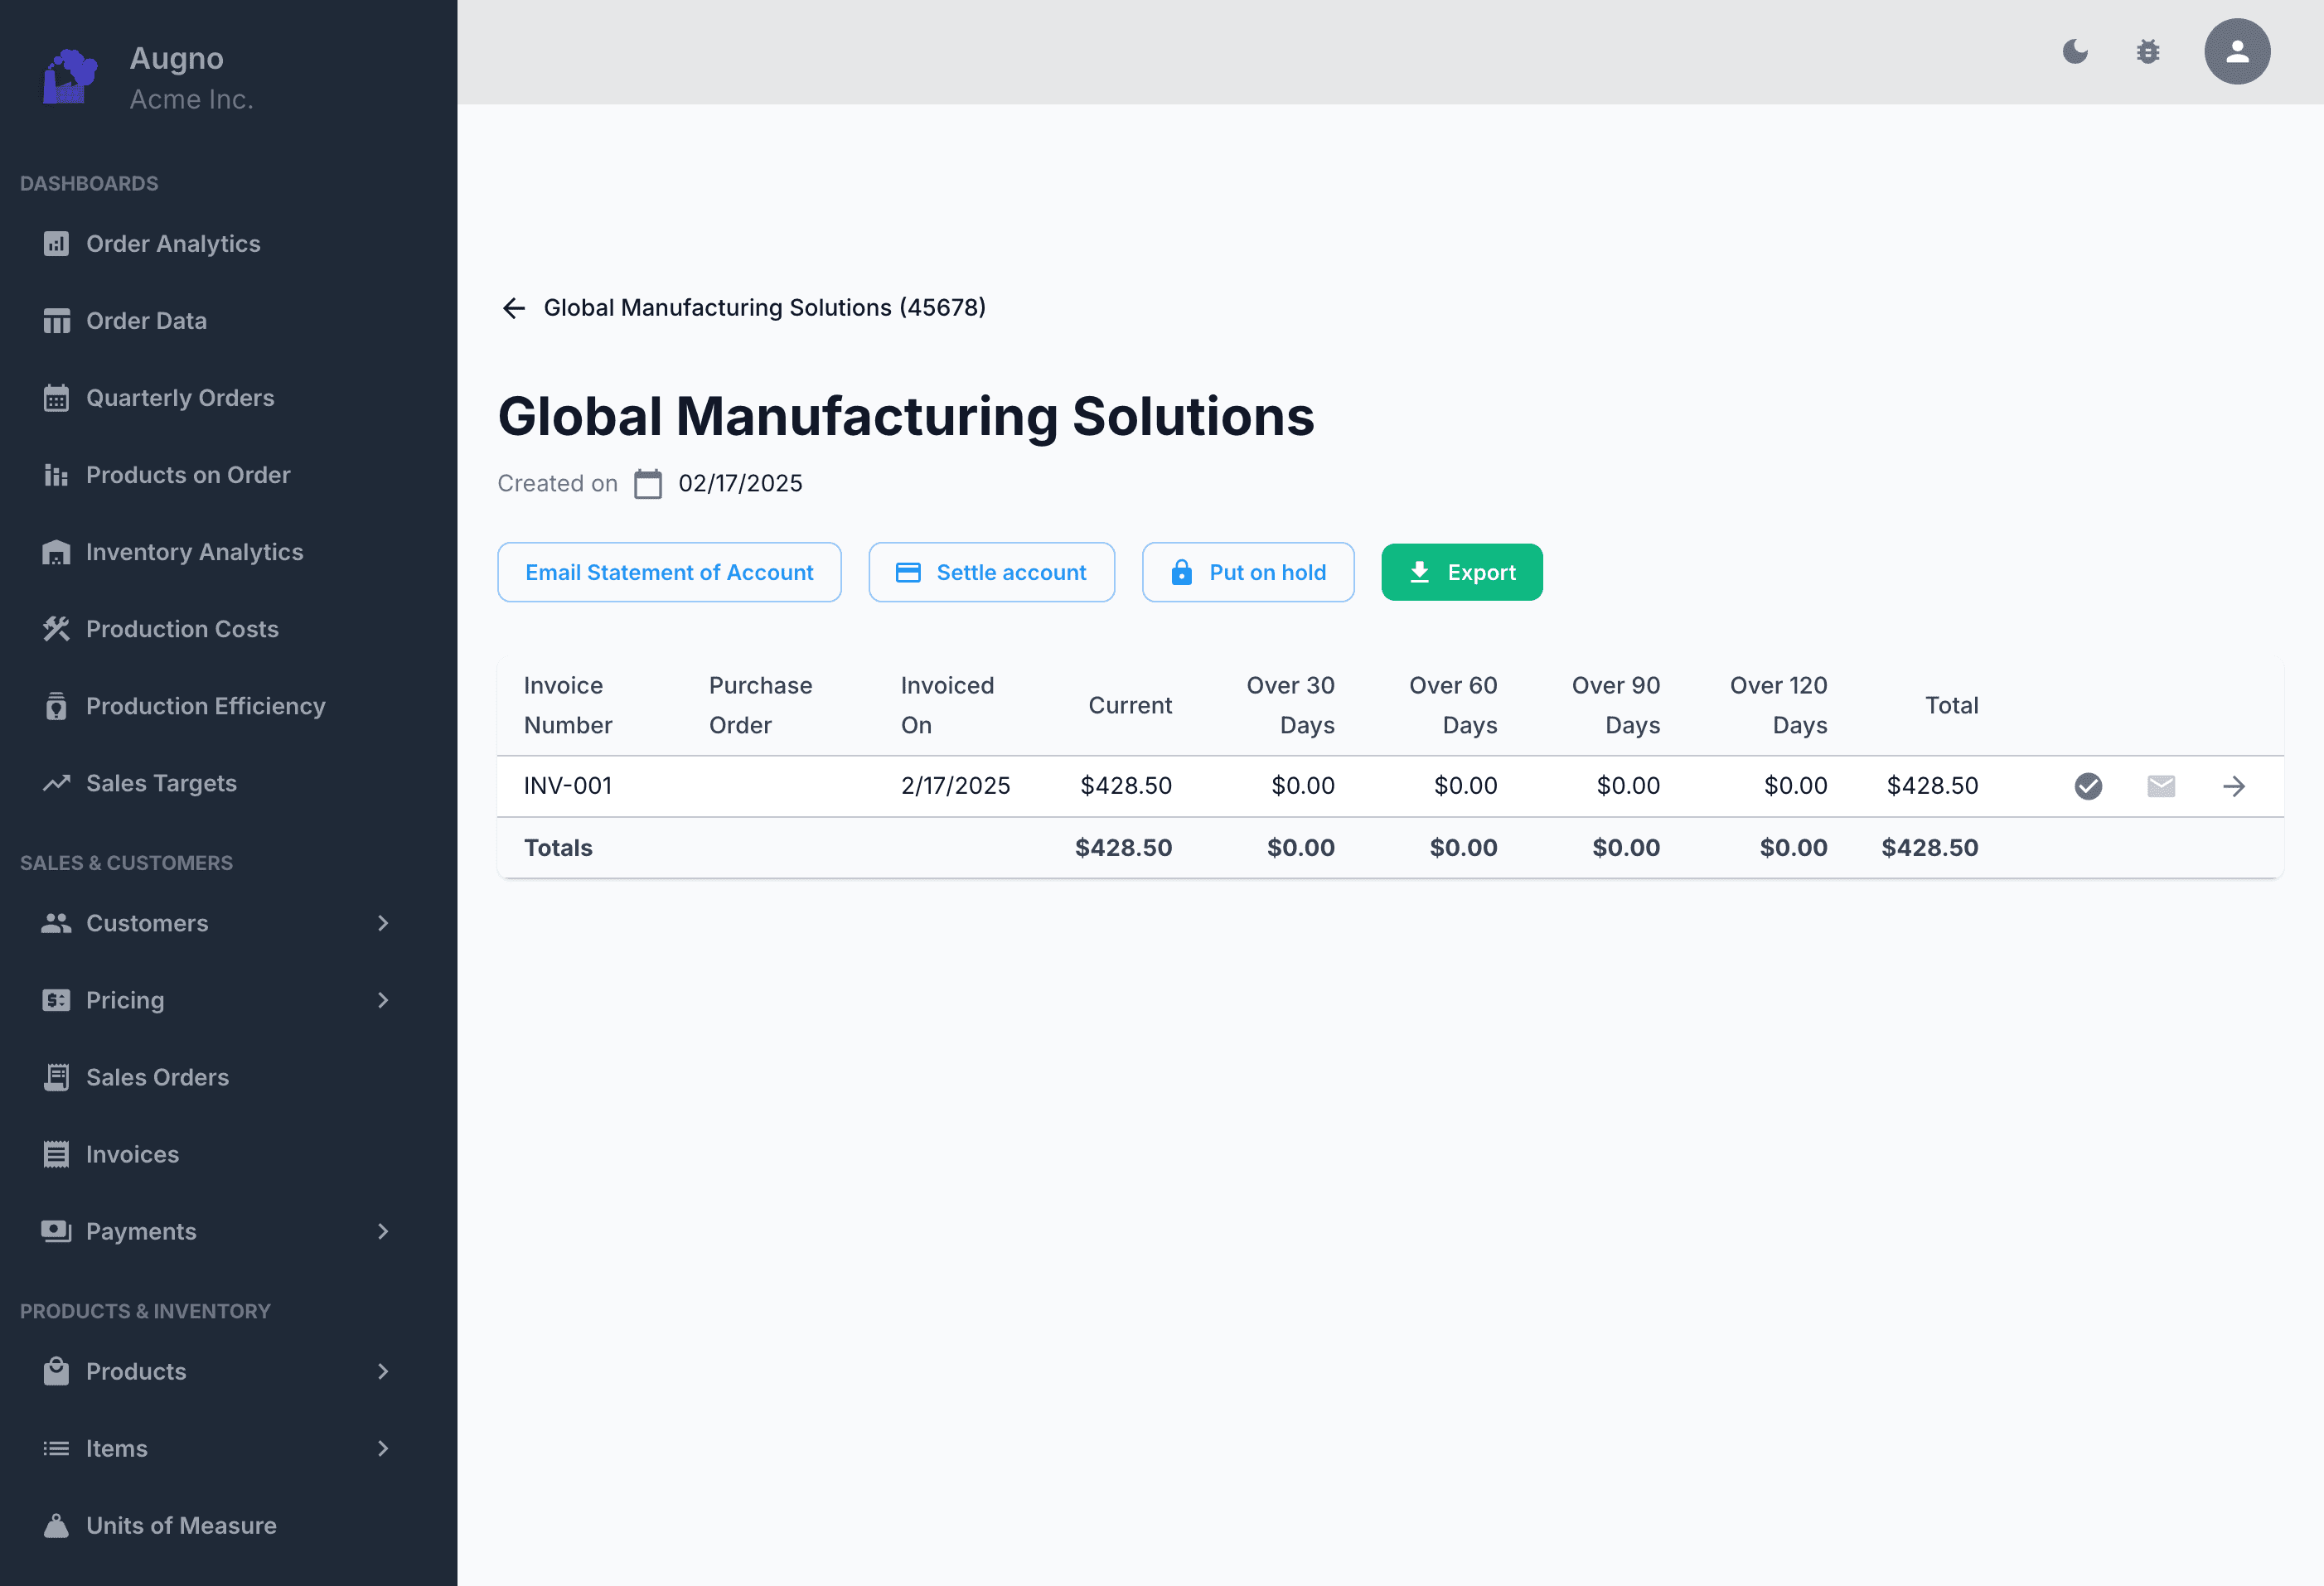The width and height of the screenshot is (2324, 1586).
Task: Click Order Data table icon
Action: 56,321
